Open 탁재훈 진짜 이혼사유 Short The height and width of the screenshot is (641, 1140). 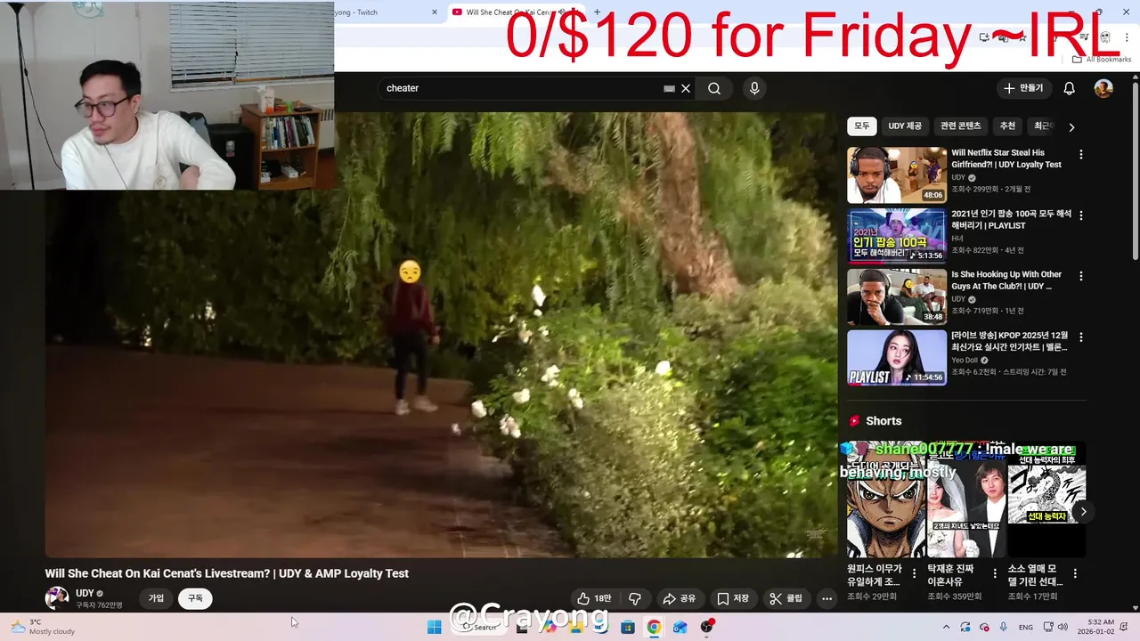click(966, 499)
